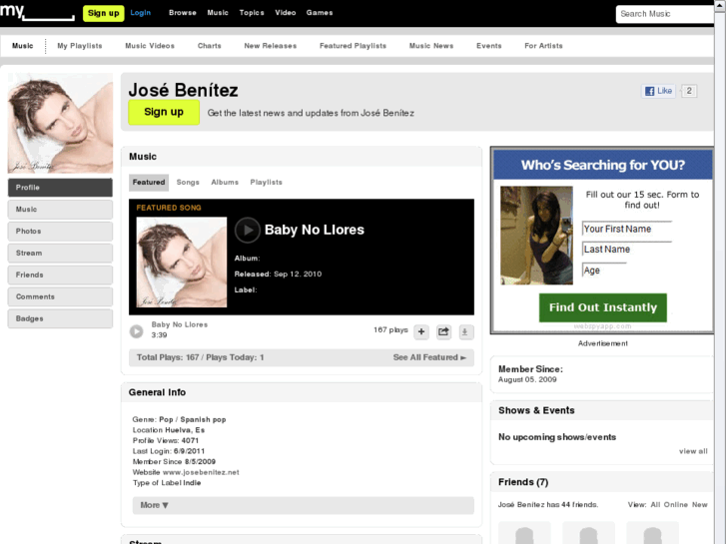Focus the Search Music field
Screen dimensions: 726x544
point(665,14)
